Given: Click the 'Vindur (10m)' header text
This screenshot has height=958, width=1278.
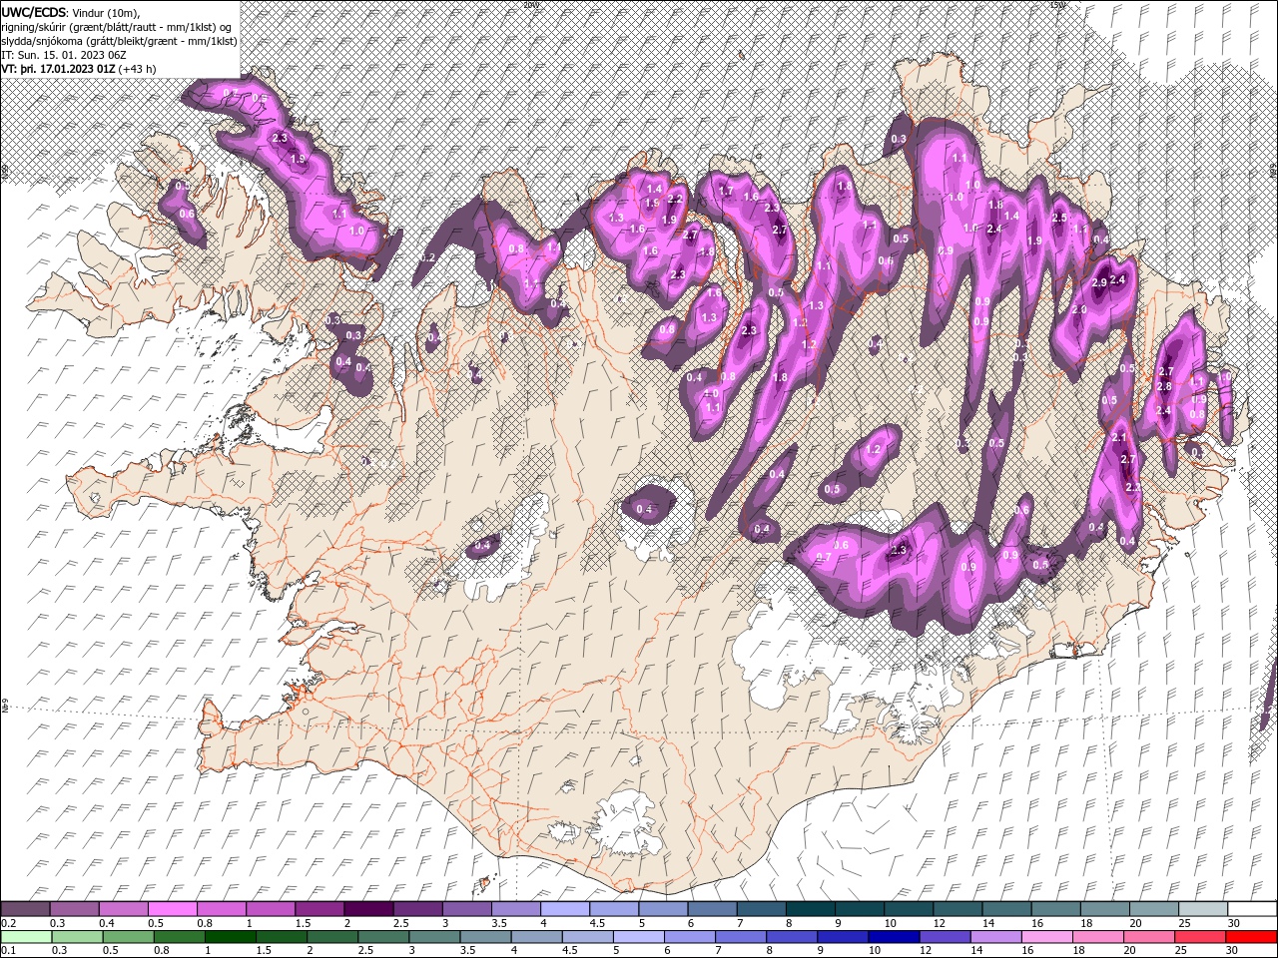Looking at the screenshot, I should click(x=107, y=13).
